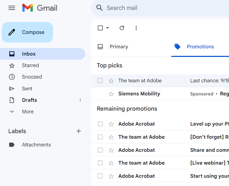Select the 'Share and comm' email checkbox
The image size is (229, 186).
click(100, 150)
